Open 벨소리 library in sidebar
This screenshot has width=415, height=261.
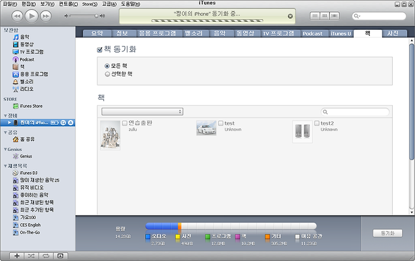[x=23, y=82]
